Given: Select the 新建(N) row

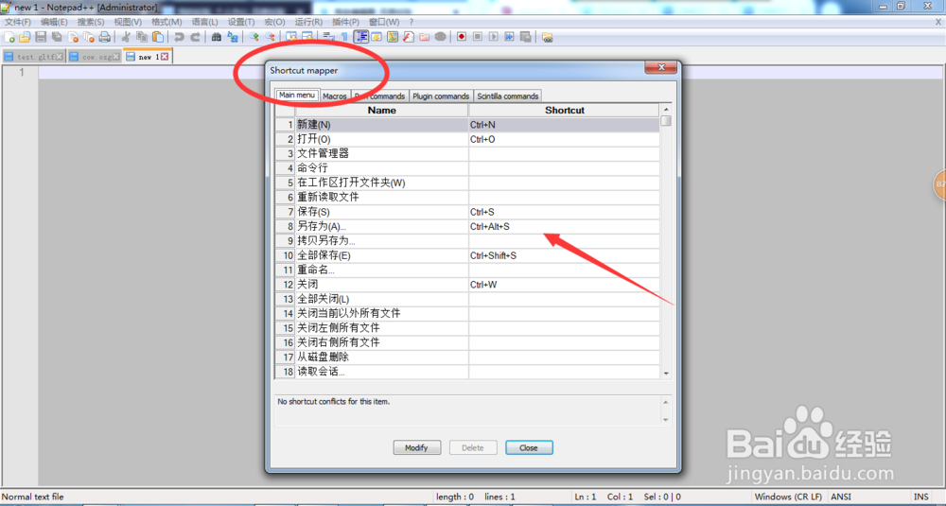Looking at the screenshot, I should 467,125.
